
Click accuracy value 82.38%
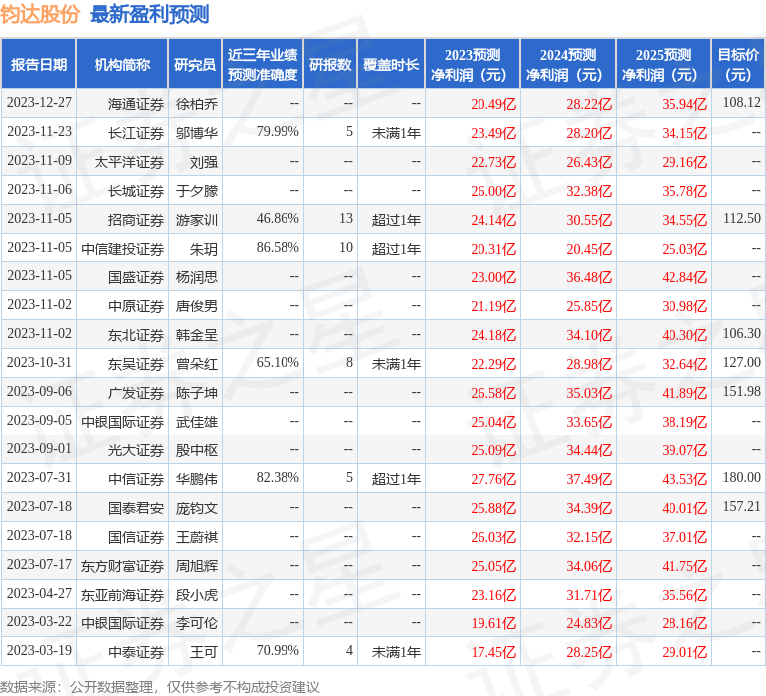pos(278,477)
